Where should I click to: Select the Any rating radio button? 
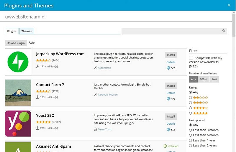pos(190,92)
